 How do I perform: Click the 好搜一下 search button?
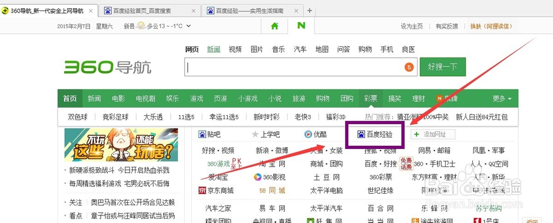coord(442,67)
